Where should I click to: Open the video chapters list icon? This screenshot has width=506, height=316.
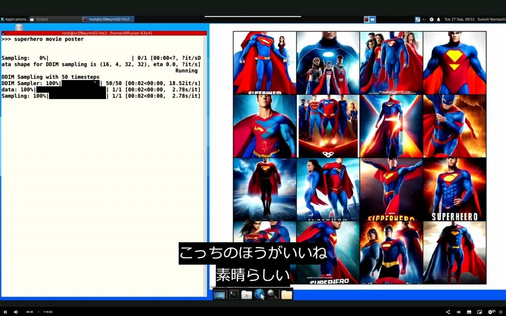459,312
